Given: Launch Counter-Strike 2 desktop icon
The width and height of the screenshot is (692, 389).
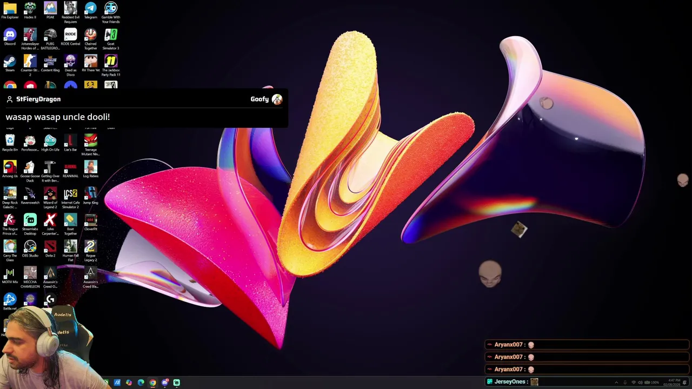Looking at the screenshot, I should 30,66.
